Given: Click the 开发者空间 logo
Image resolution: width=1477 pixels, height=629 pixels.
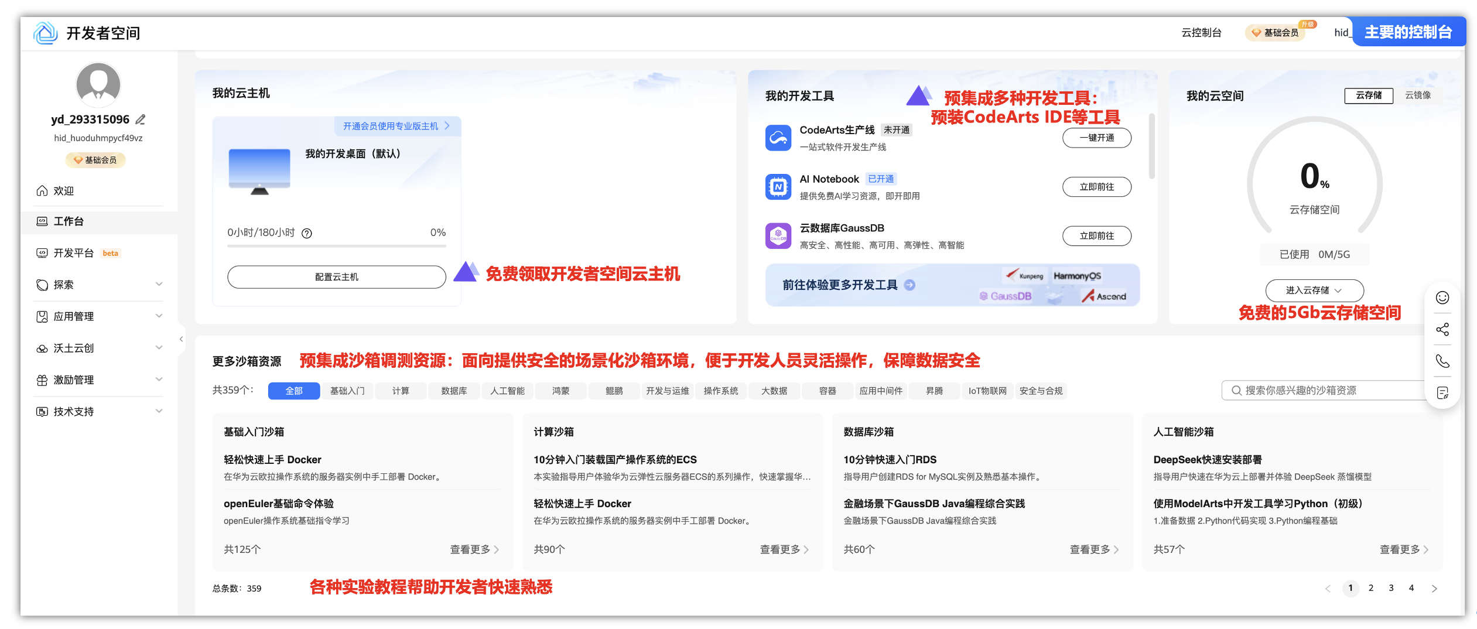Looking at the screenshot, I should pyautogui.click(x=46, y=33).
